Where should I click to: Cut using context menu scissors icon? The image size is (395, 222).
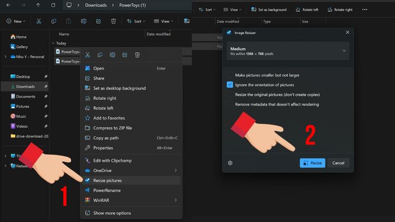87,55
